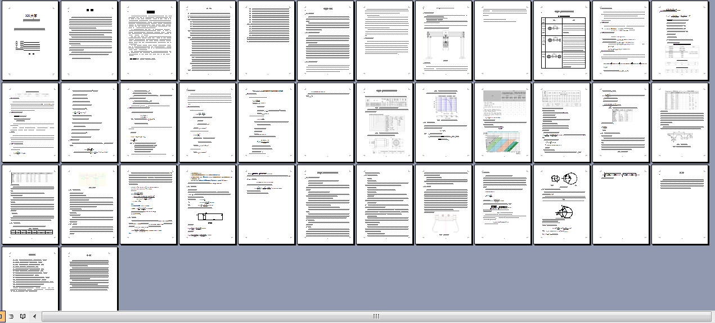Viewport: 715px width, 323px height.
Task: Select the cover page thumbnail with colored logo
Action: click(x=30, y=40)
